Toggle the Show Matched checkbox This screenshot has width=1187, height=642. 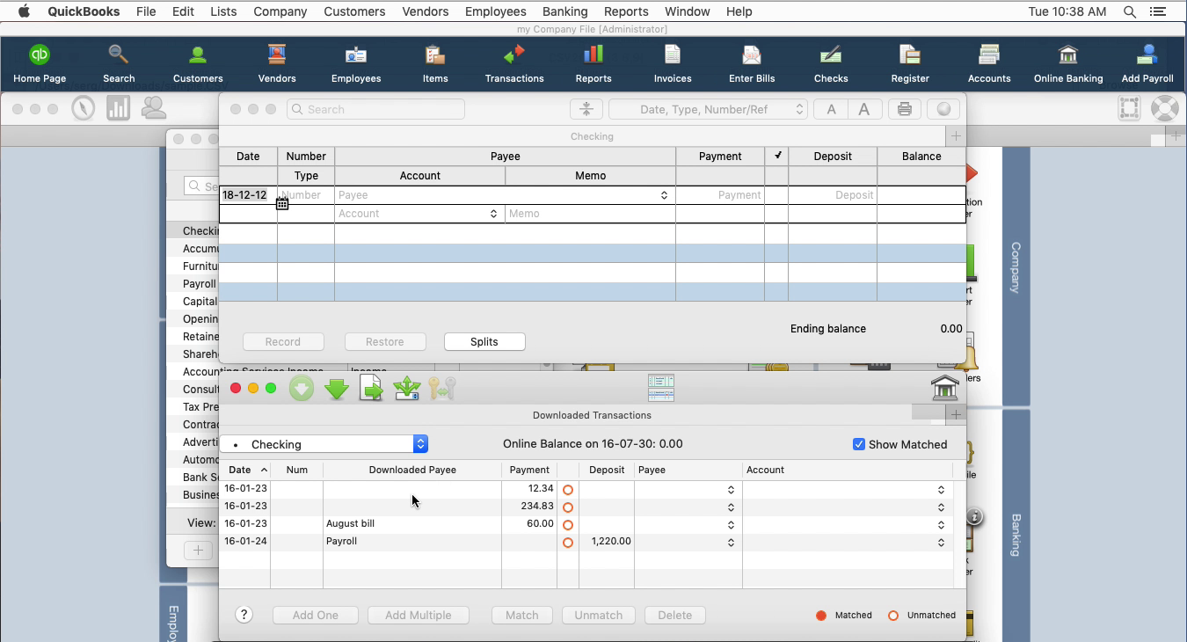[x=859, y=444]
